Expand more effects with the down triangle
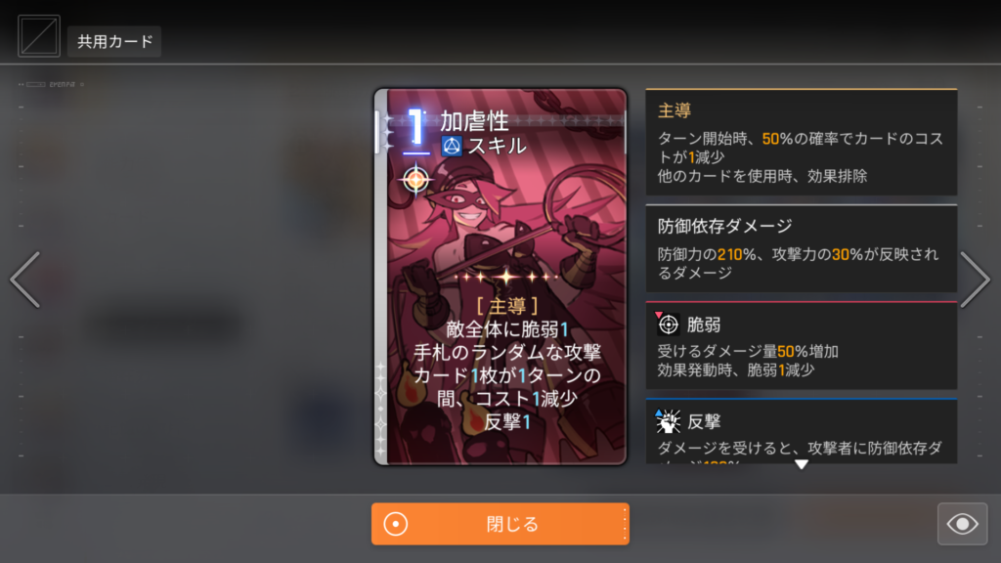 [802, 464]
